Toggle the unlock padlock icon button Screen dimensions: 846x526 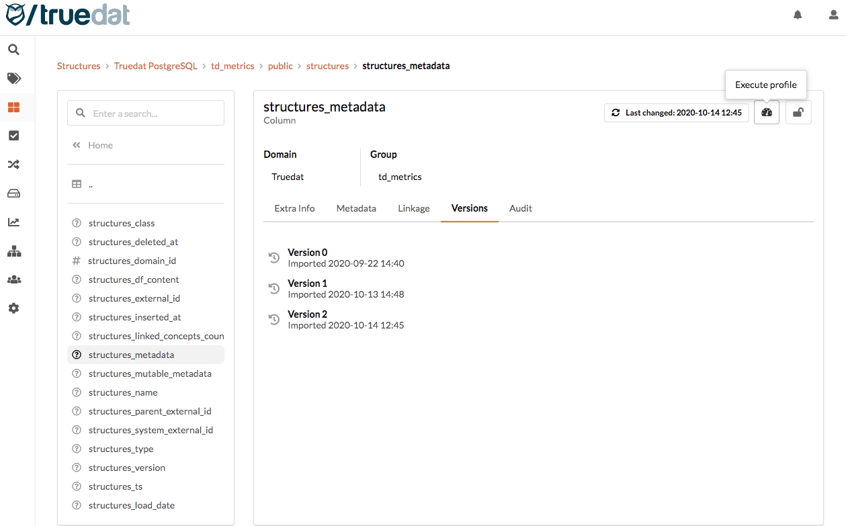798,113
